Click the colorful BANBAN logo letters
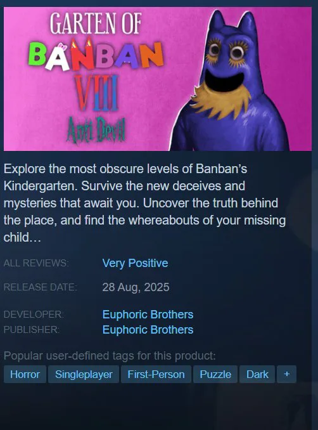The image size is (318, 430). point(96,55)
